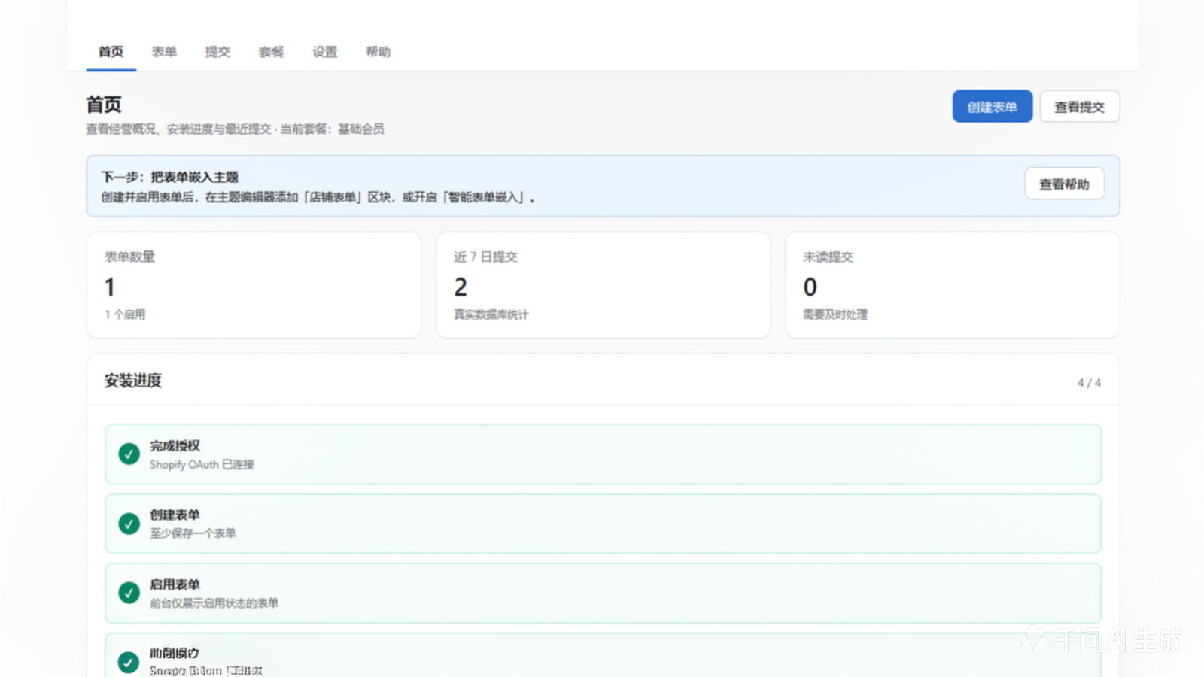Open the 帮助 tab
1204x677 pixels.
coord(378,52)
